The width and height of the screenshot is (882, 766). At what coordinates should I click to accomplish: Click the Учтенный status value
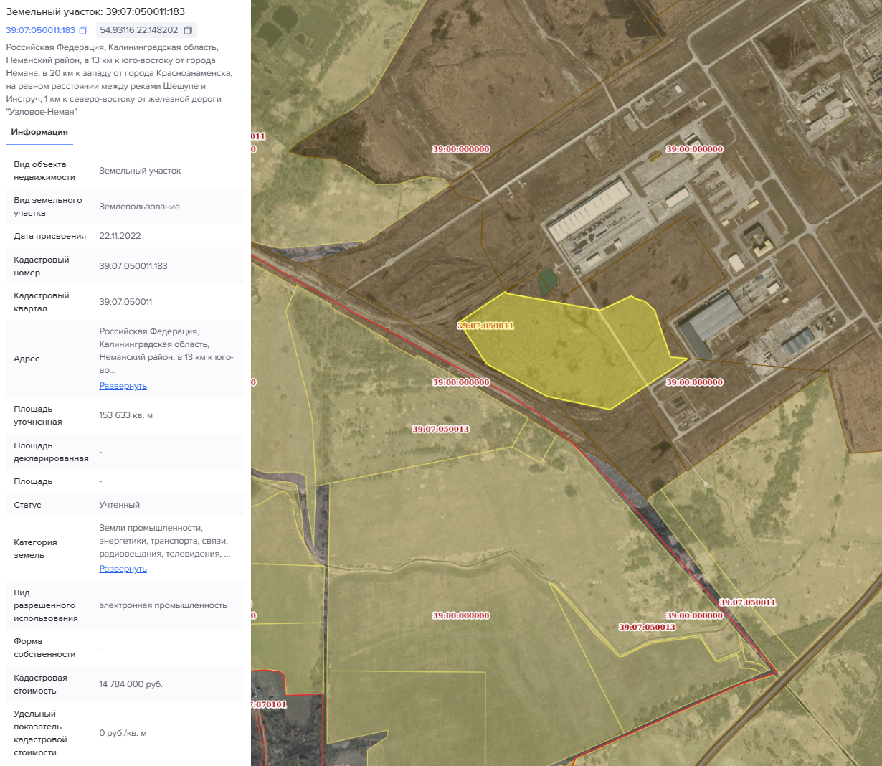(119, 505)
